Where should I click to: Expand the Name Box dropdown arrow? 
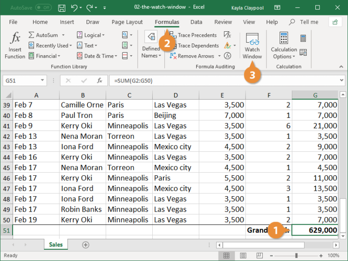pos(42,80)
